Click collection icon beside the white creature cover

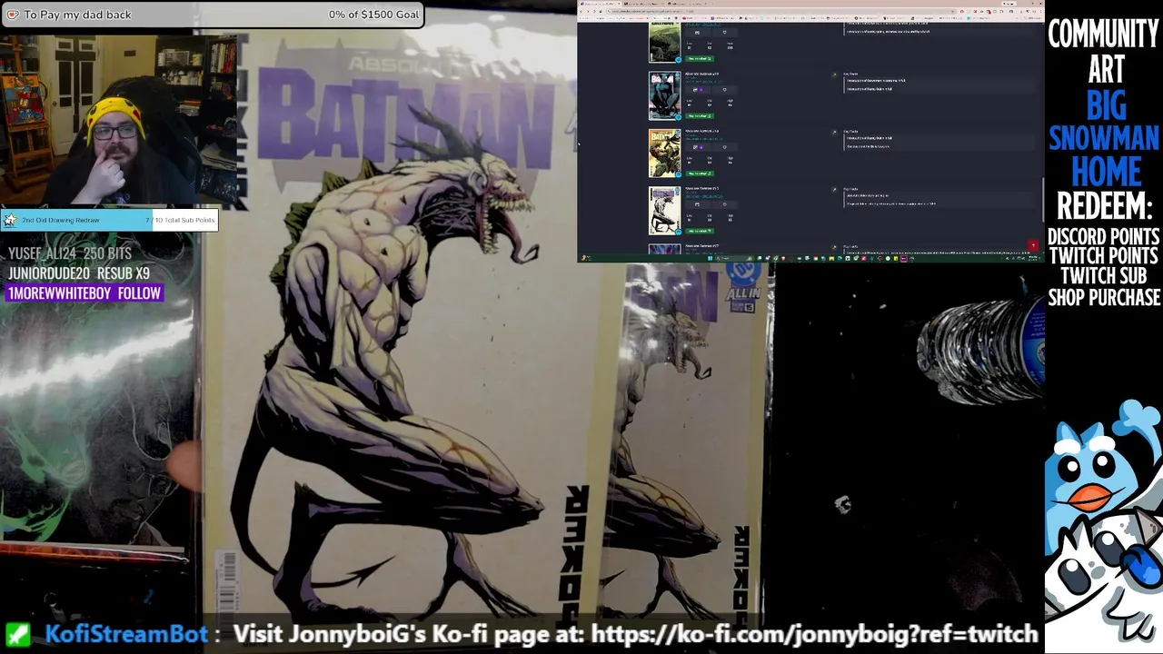point(697,204)
